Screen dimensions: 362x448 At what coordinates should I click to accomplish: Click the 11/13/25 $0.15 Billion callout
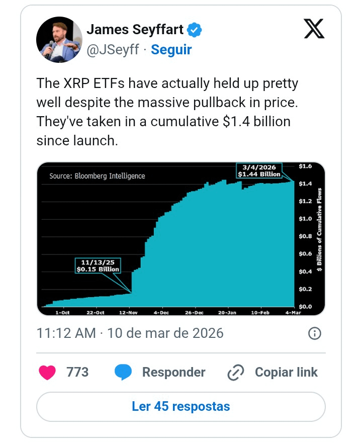click(98, 265)
